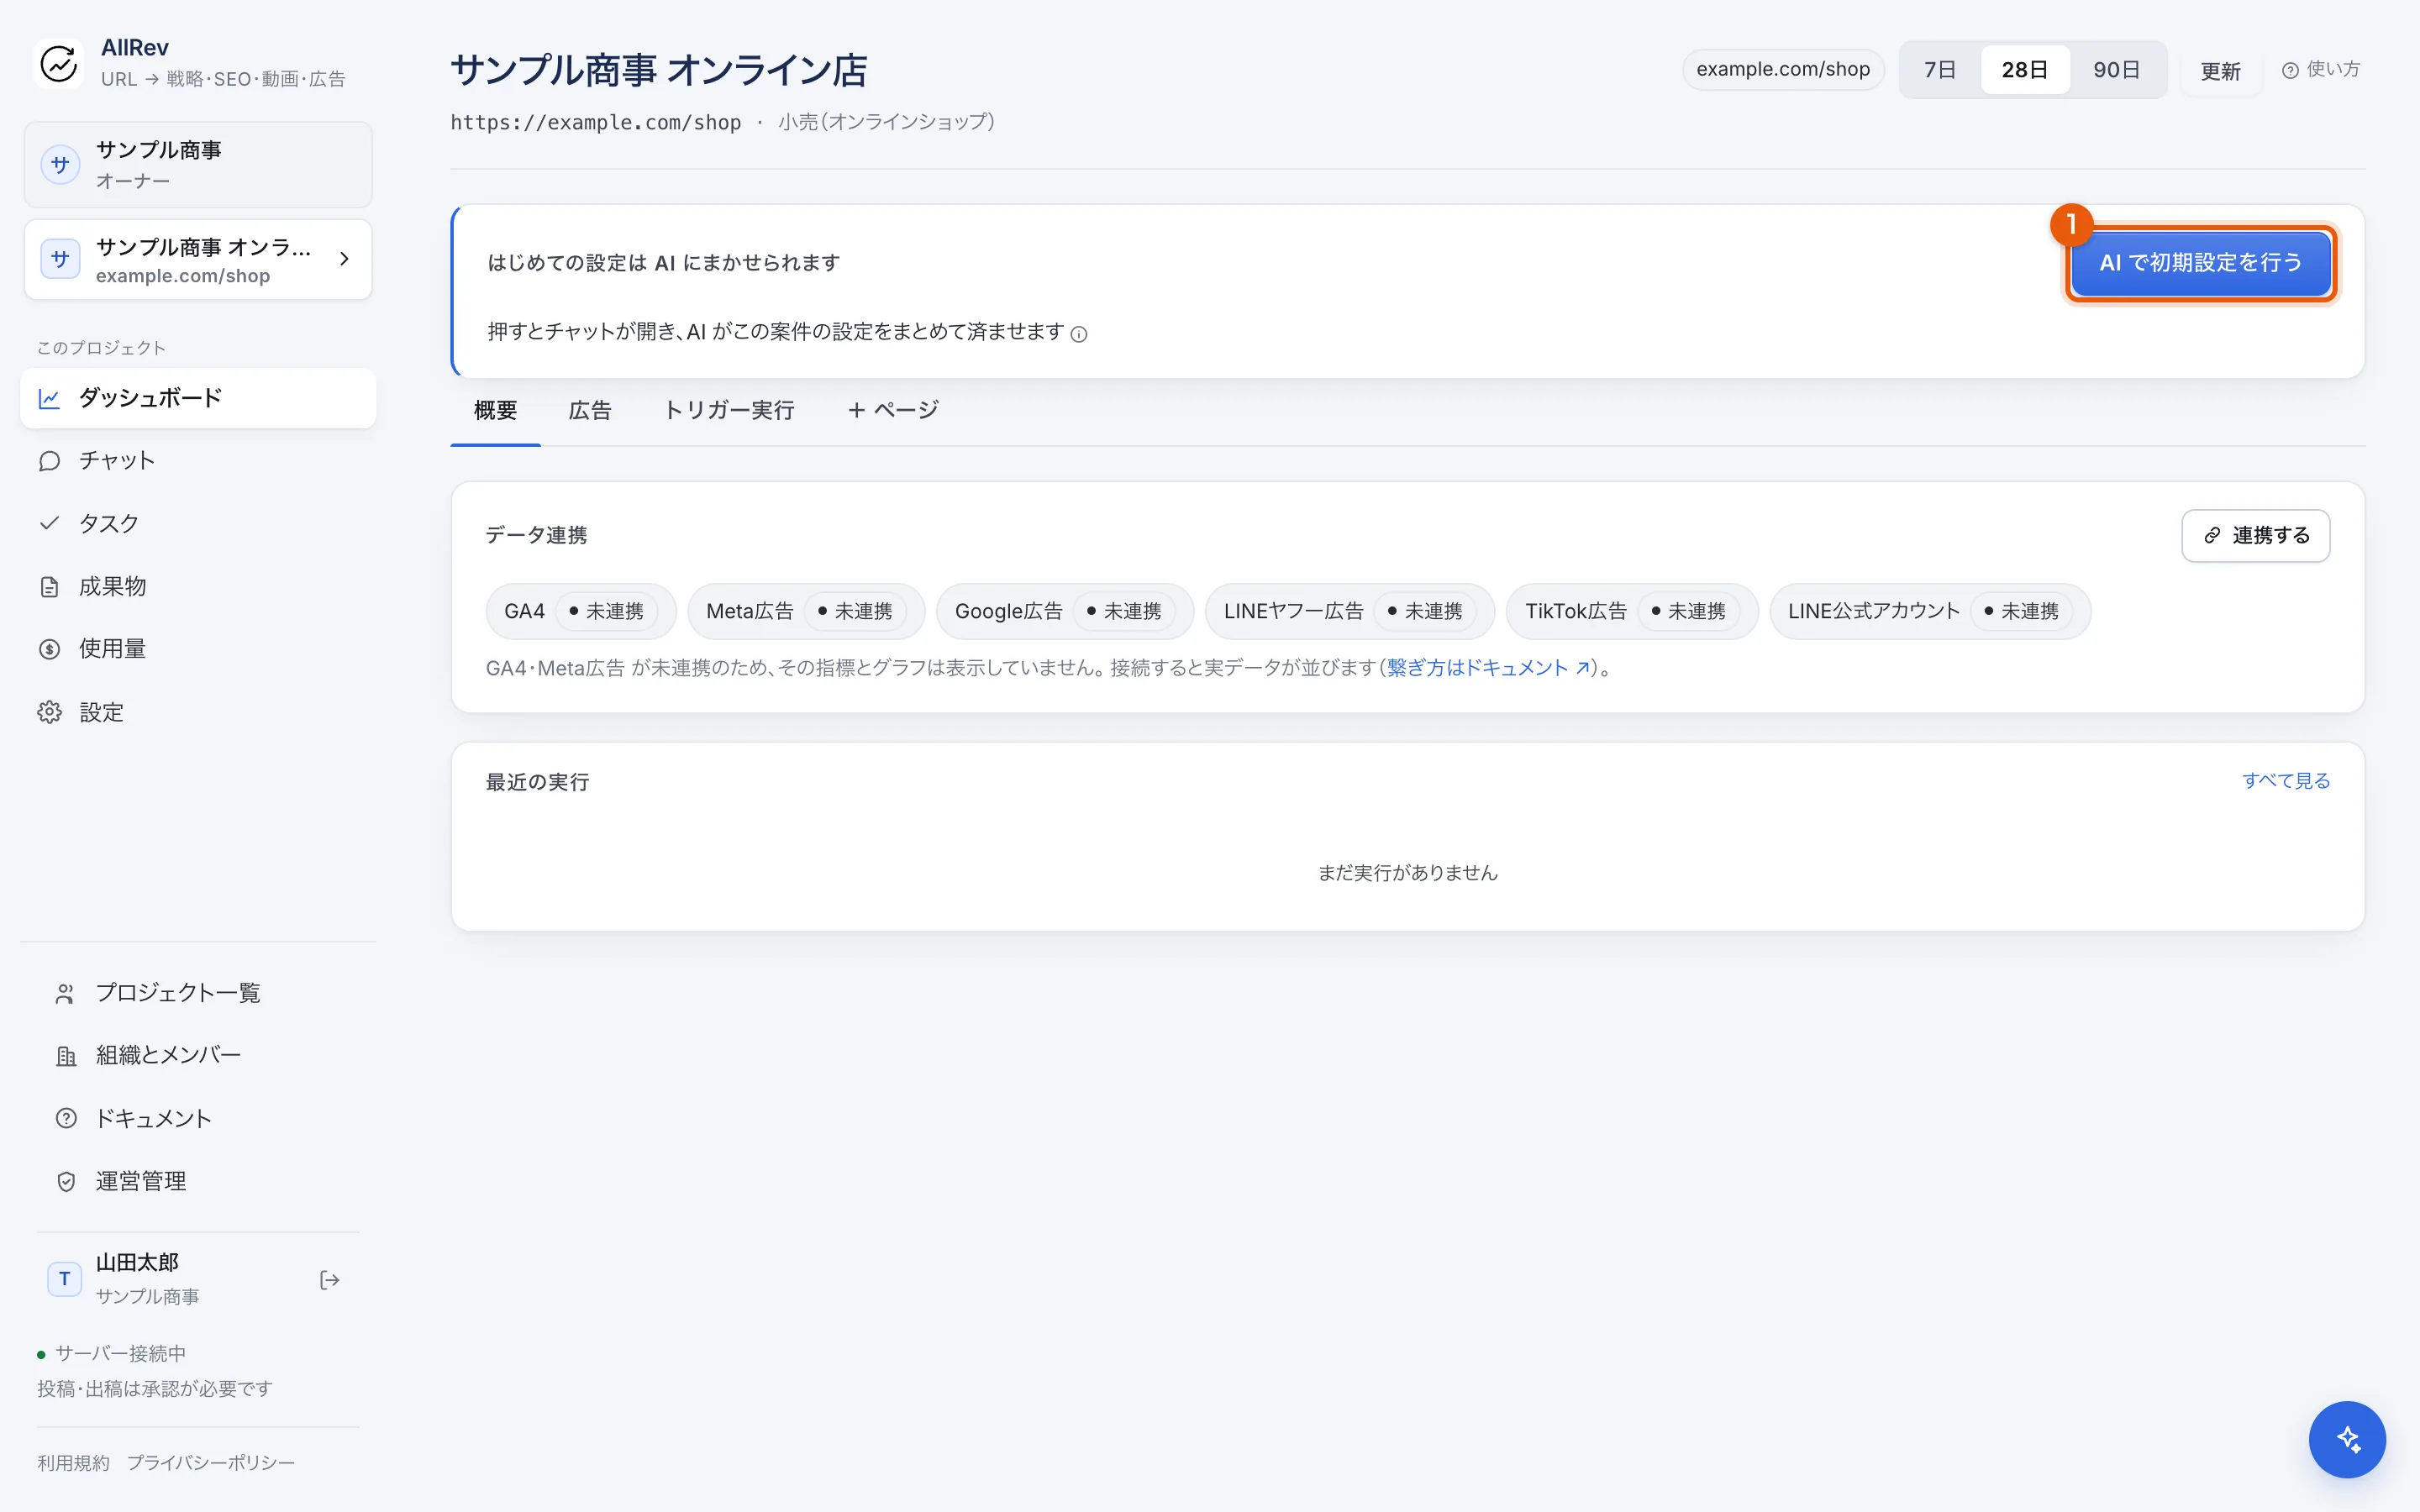Open 設定 settings in the sidebar
The image size is (2420, 1512).
point(198,712)
